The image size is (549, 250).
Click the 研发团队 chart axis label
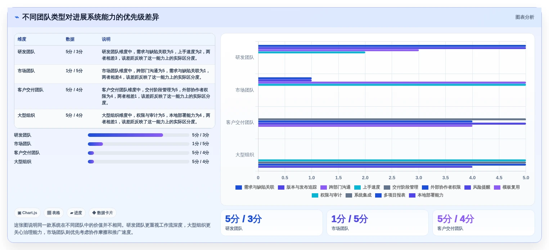coord(245,57)
